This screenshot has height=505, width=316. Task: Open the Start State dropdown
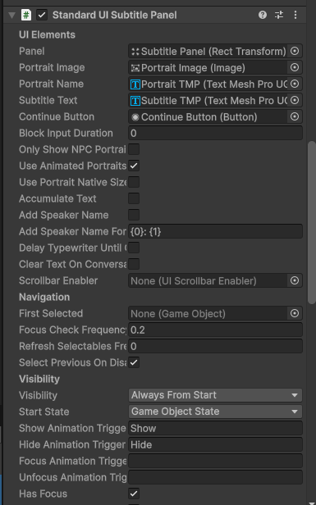click(x=215, y=412)
